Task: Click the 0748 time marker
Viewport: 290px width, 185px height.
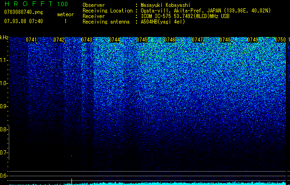Action: (x=225, y=40)
